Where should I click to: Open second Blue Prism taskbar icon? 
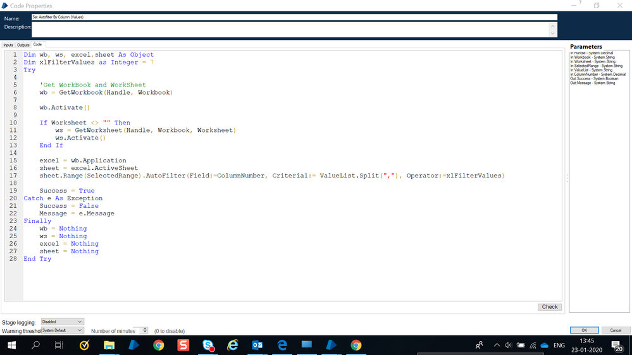tap(331, 345)
